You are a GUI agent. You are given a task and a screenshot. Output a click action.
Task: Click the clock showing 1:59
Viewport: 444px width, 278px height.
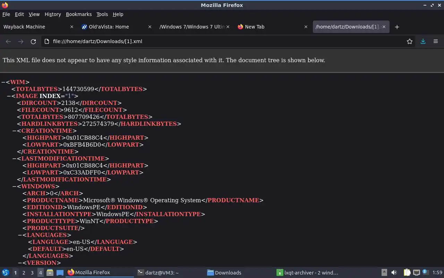tap(437, 273)
